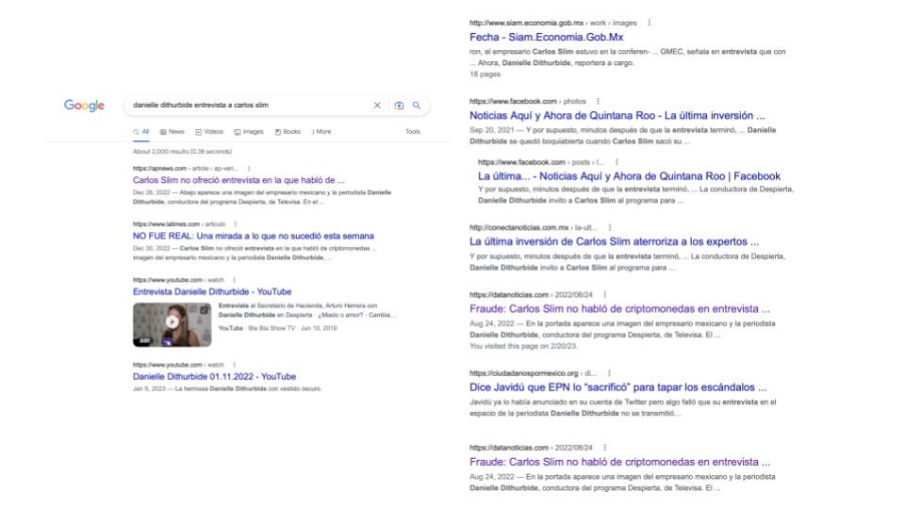The height and width of the screenshot is (509, 905).
Task: Open 'Entrevista Danielle Dithurbide - YouTube' link
Action: coord(212,292)
